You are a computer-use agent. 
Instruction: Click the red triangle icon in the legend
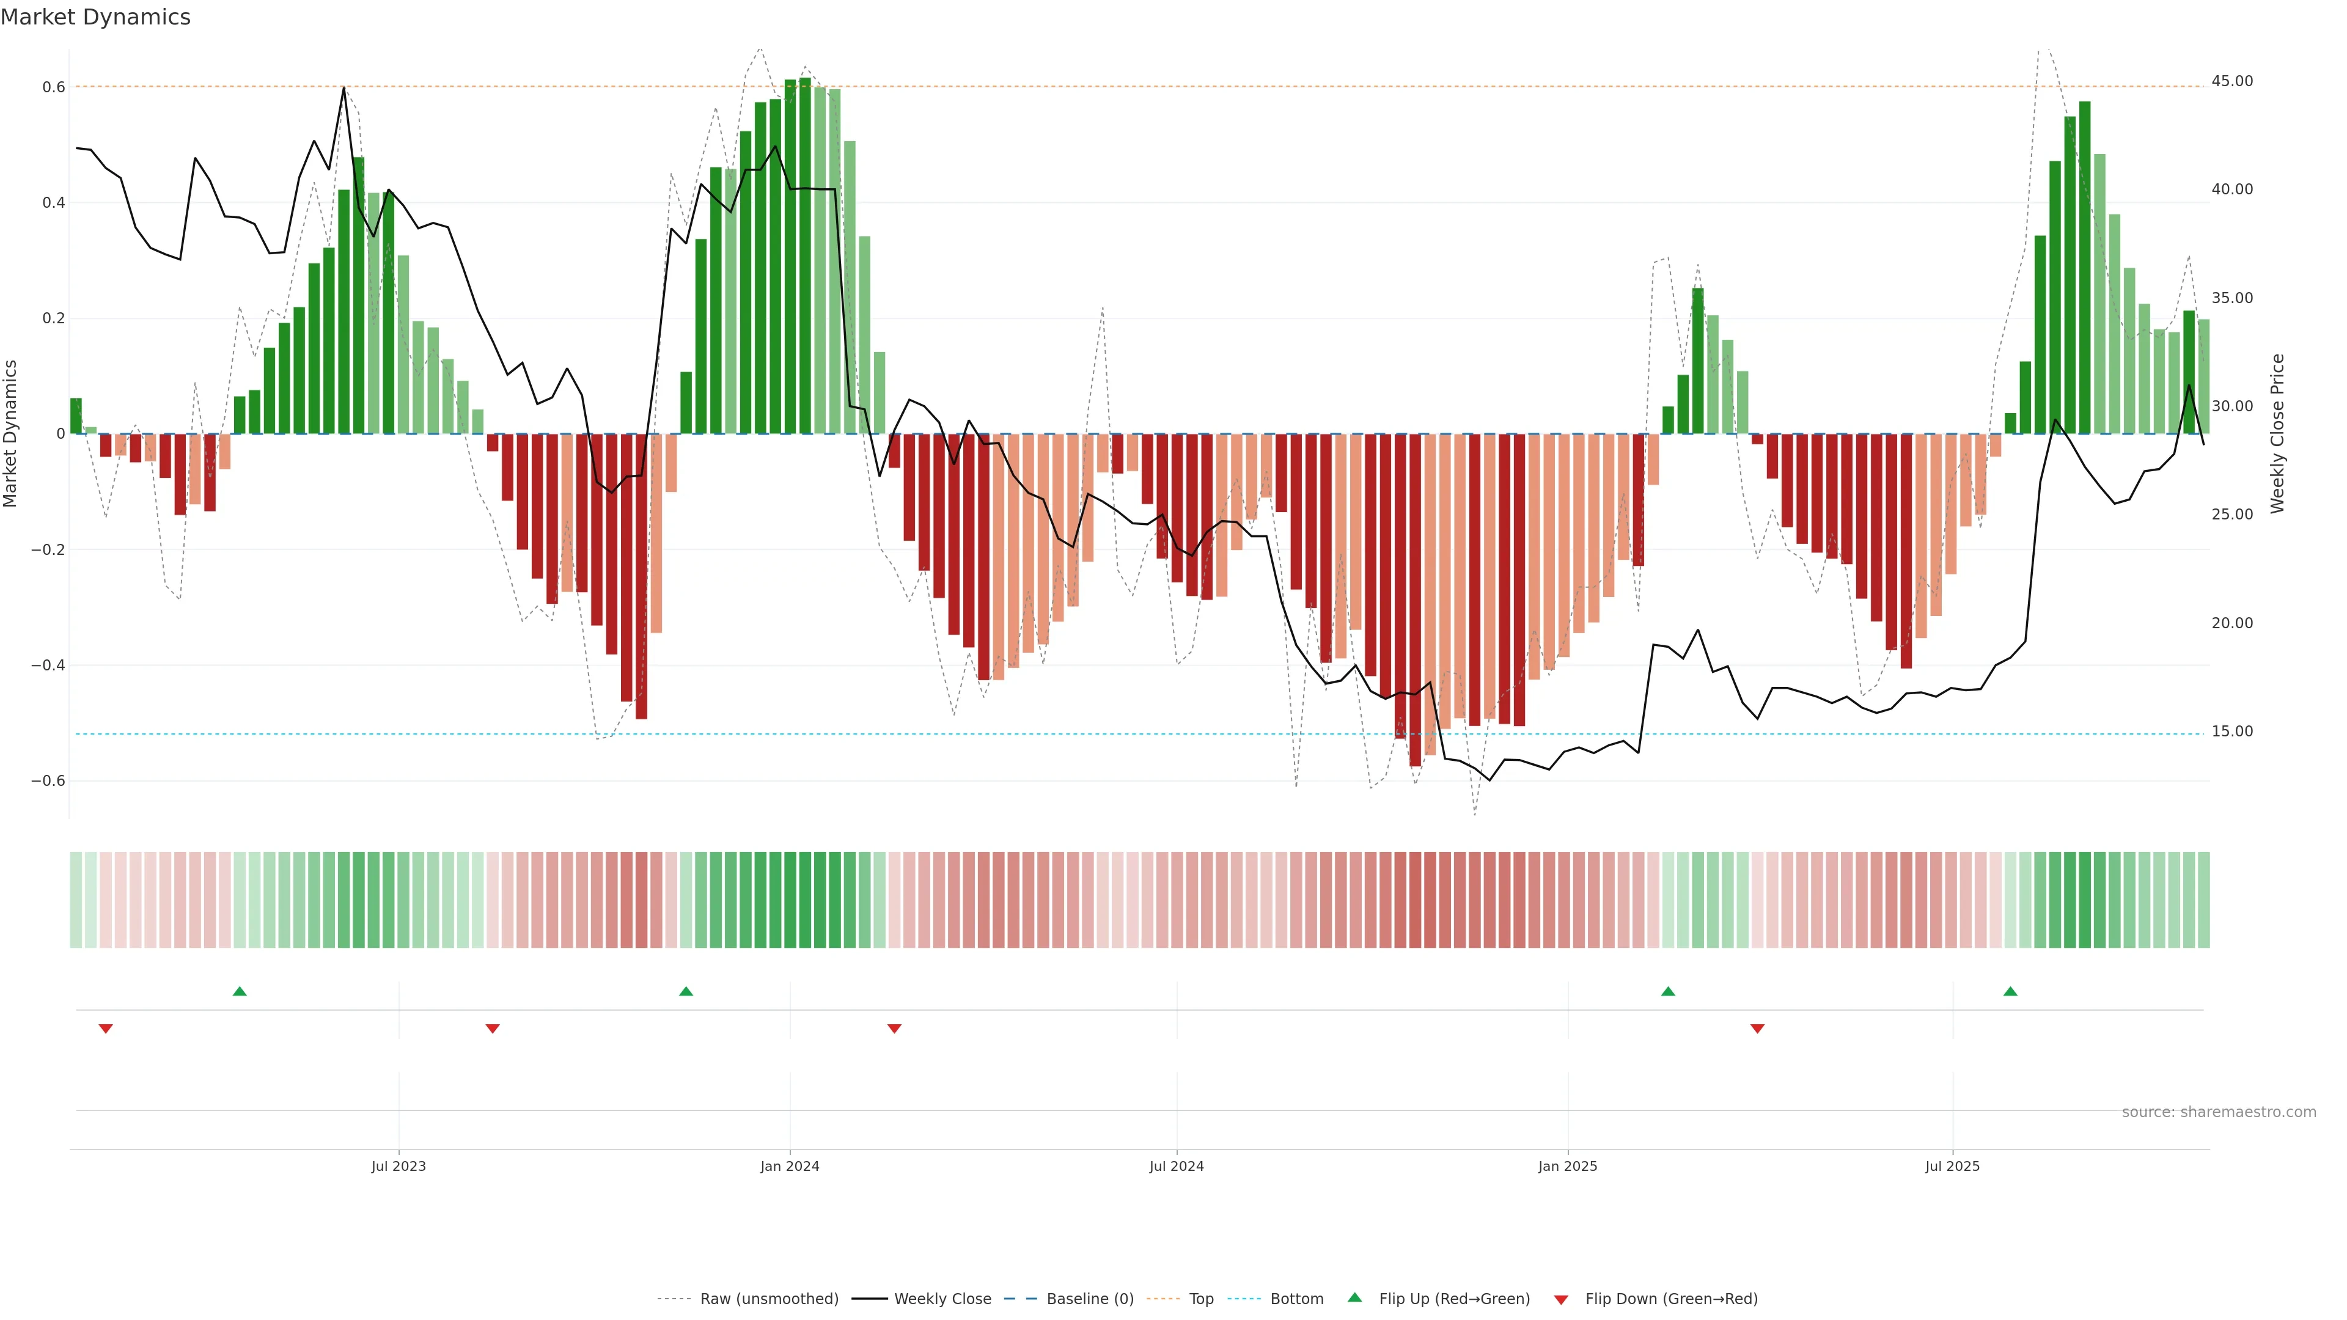tap(1561, 1300)
